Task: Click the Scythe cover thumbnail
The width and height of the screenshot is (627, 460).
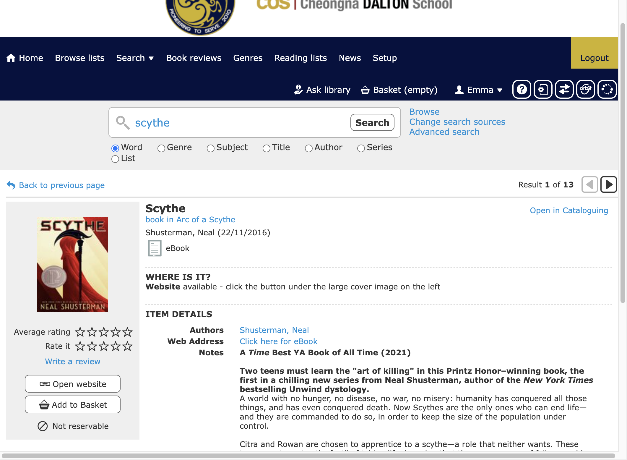Action: [x=73, y=265]
